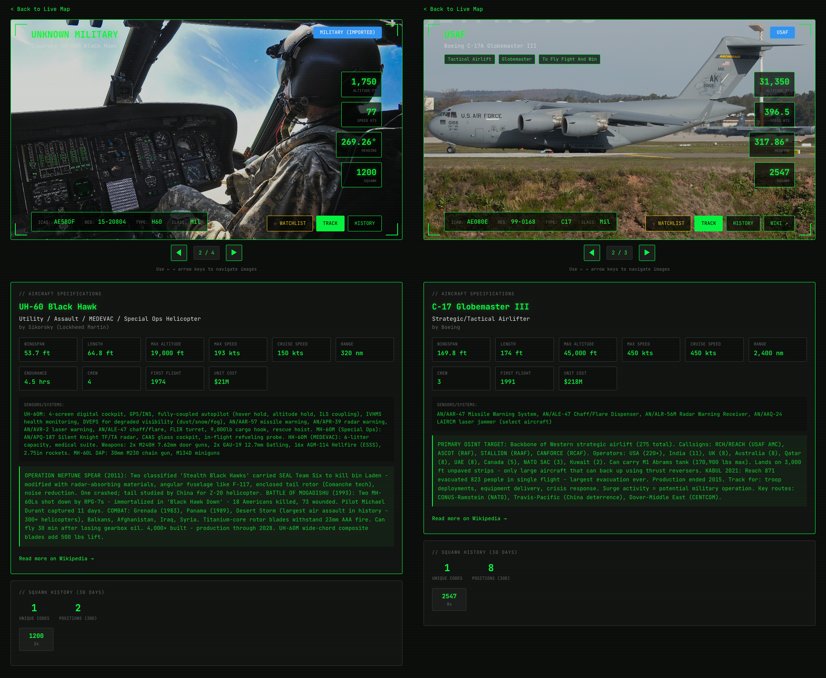Select the Tactical Airlift badge
826x678 pixels.
tap(469, 59)
